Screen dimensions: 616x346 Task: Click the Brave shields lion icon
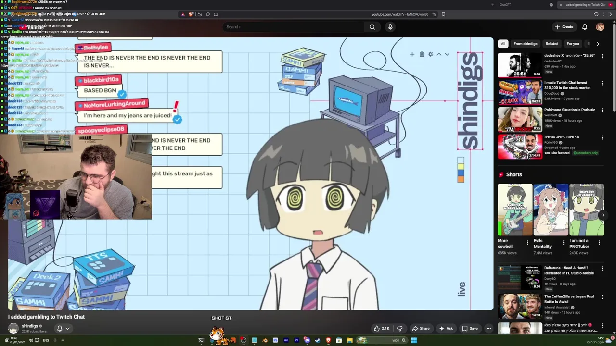click(x=192, y=14)
